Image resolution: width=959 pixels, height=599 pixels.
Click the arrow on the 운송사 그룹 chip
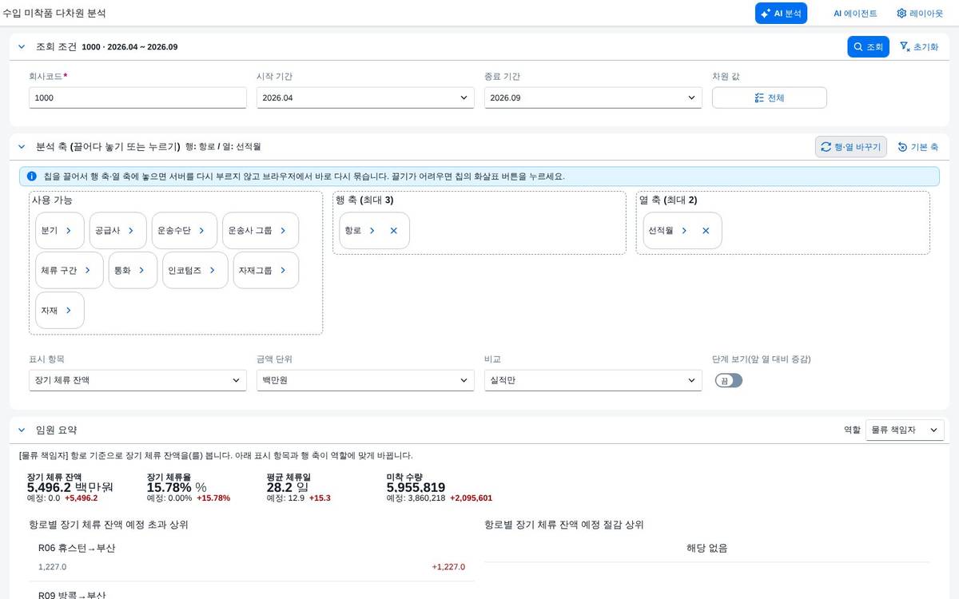click(283, 230)
